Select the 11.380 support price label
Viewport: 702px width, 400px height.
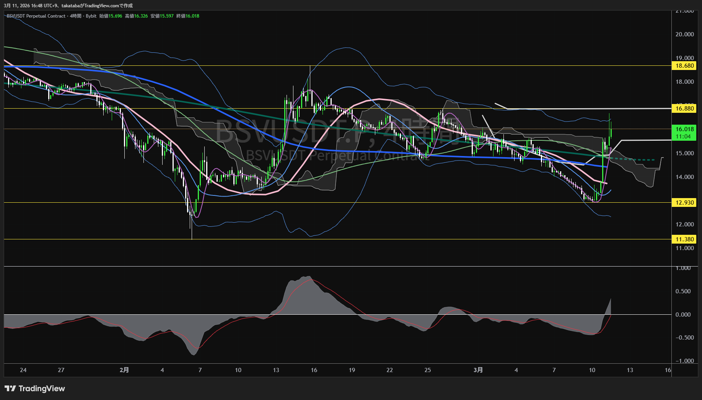684,239
